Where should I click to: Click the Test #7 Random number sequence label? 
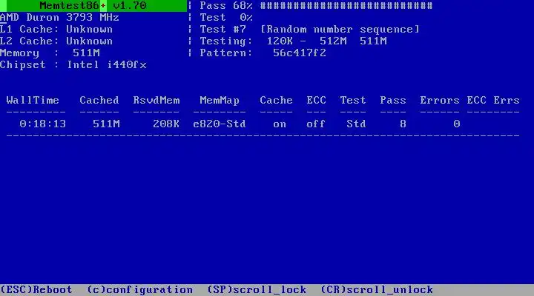click(x=309, y=29)
